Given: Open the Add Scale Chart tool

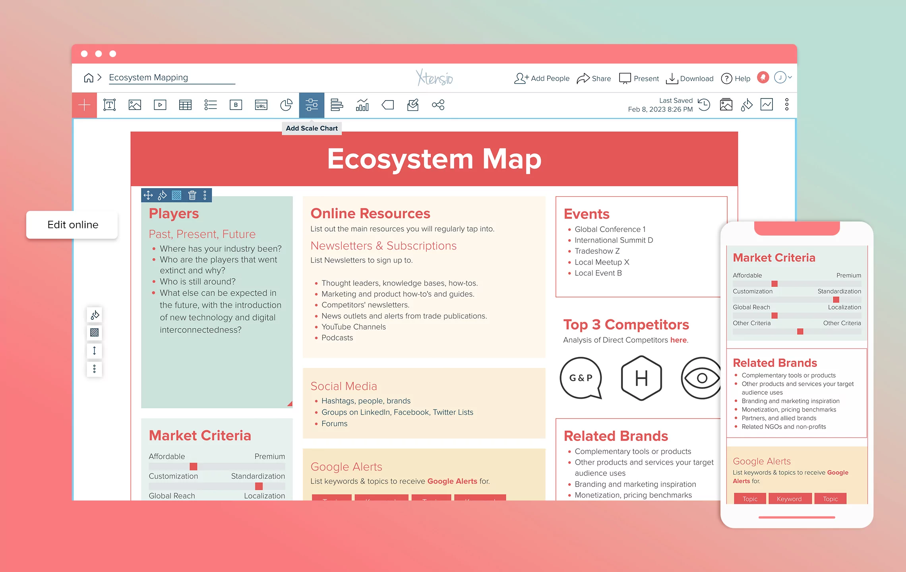Looking at the screenshot, I should point(312,104).
